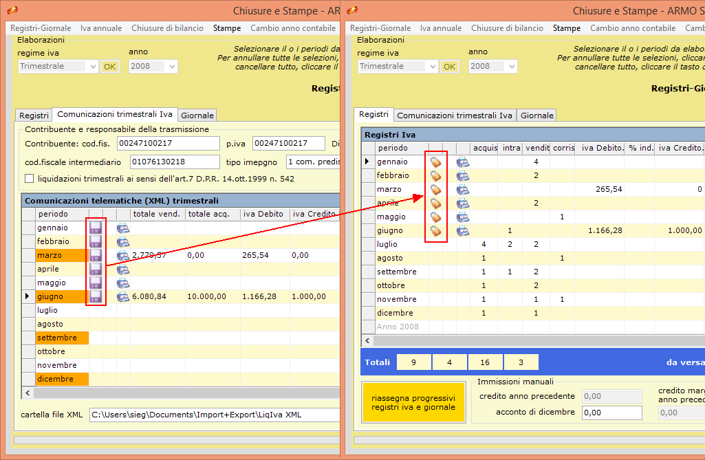The width and height of the screenshot is (705, 460).
Task: Click the printer icon for gennaio in Registri Iva
Action: click(x=463, y=162)
